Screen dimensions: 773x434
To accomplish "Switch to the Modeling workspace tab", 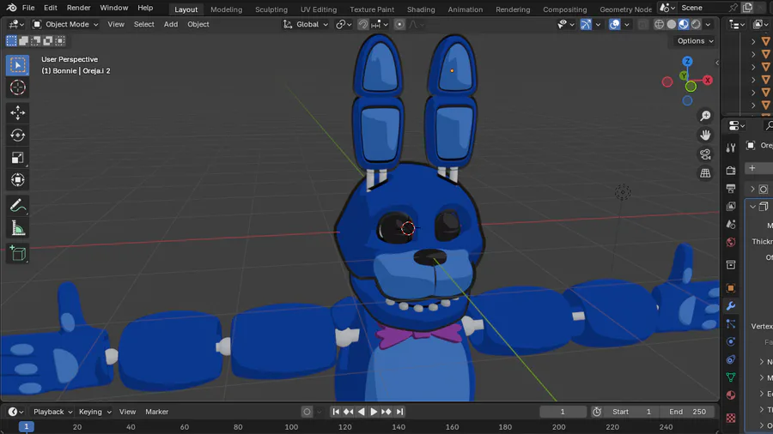I will point(226,9).
